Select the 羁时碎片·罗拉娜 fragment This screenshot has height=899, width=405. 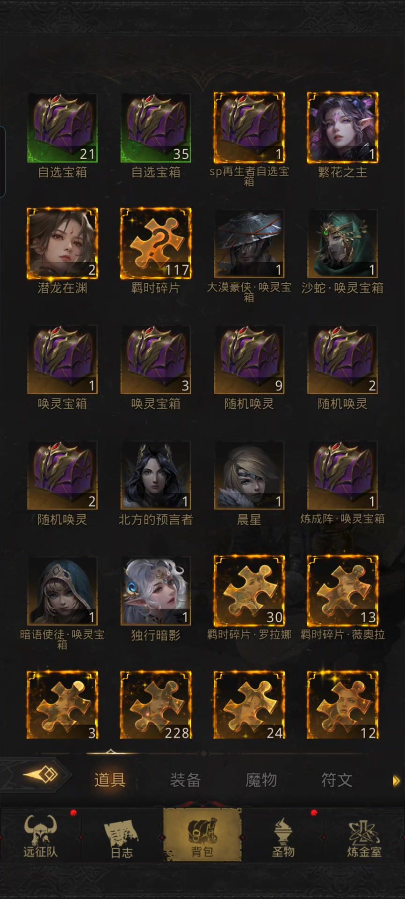(249, 591)
